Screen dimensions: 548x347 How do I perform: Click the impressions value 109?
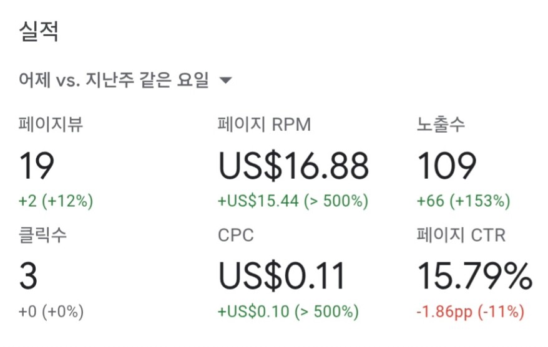pyautogui.click(x=447, y=165)
